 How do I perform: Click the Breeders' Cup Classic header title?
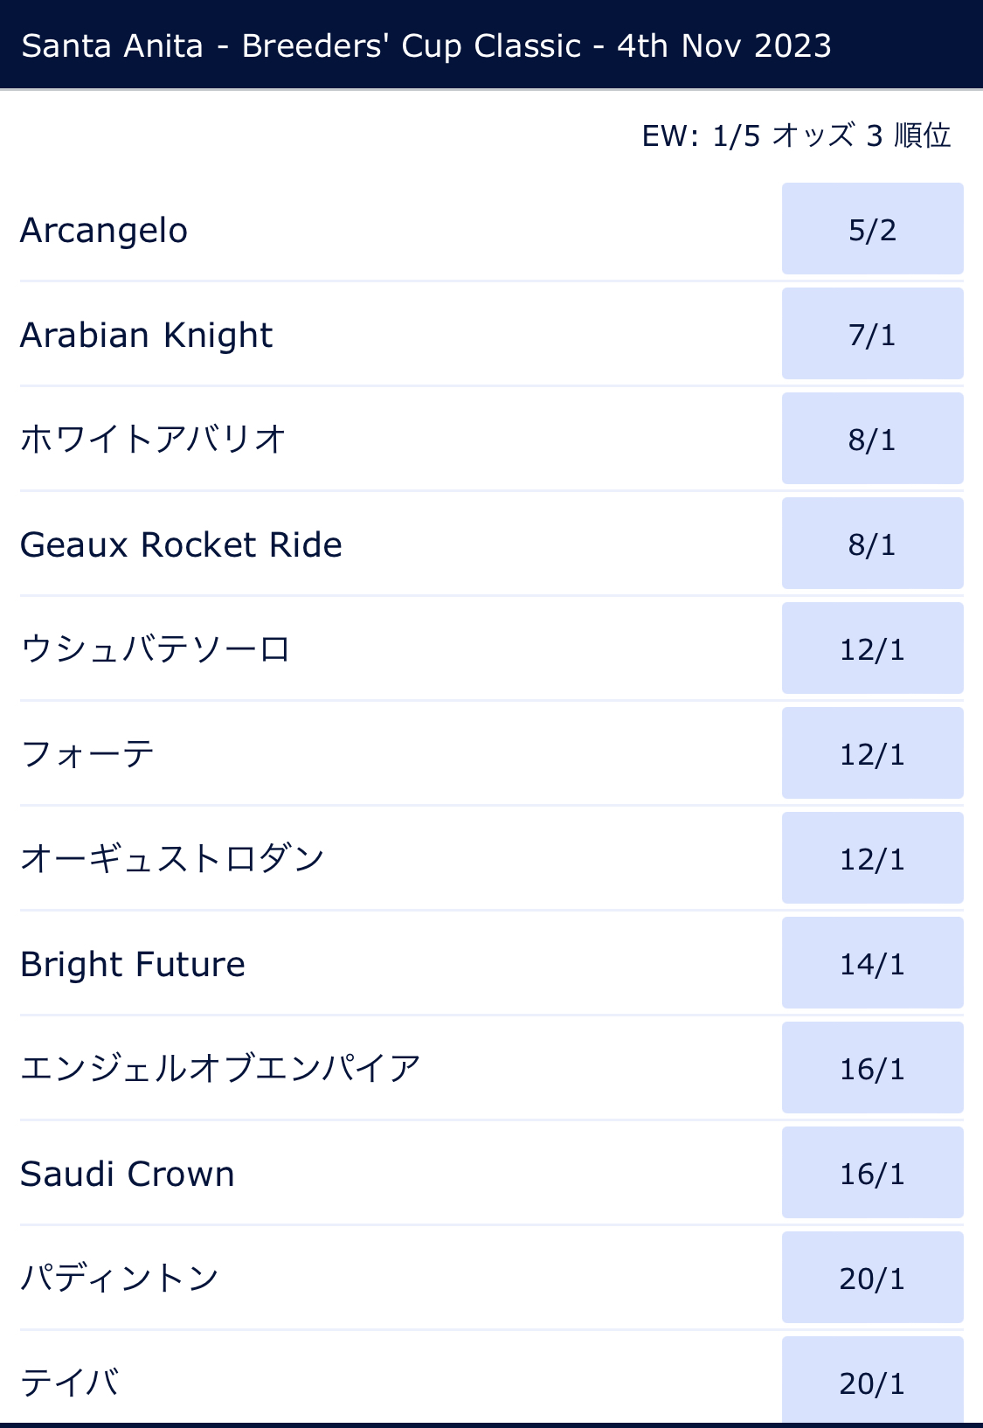pos(426,45)
